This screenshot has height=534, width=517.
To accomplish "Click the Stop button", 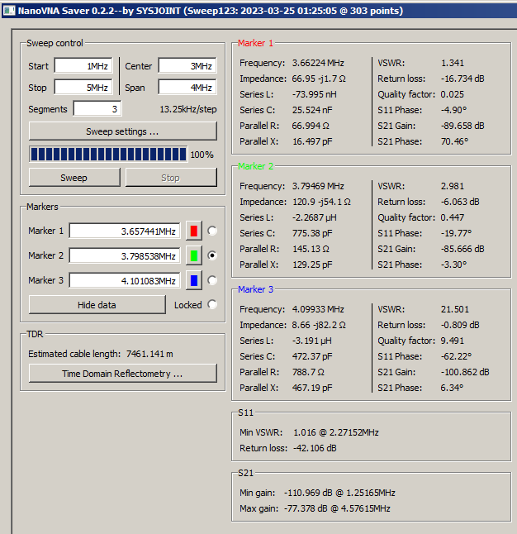I will [170, 178].
